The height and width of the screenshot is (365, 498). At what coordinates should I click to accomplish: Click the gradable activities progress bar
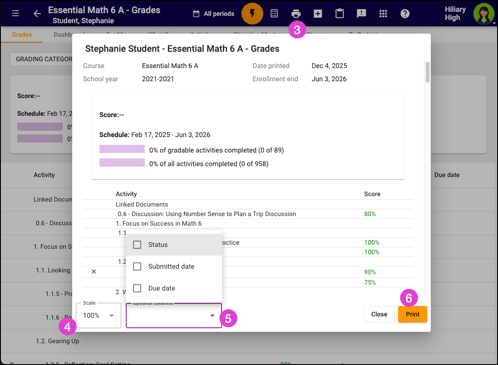(x=122, y=149)
